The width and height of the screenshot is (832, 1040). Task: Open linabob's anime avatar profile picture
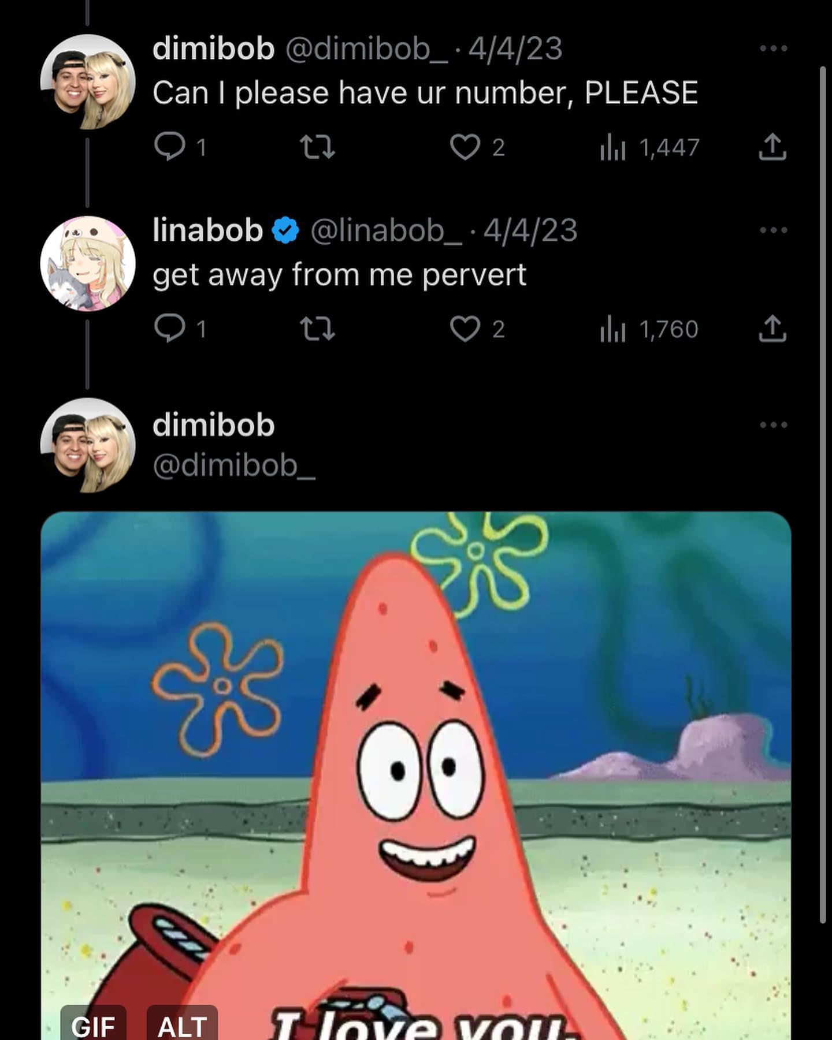pyautogui.click(x=88, y=263)
